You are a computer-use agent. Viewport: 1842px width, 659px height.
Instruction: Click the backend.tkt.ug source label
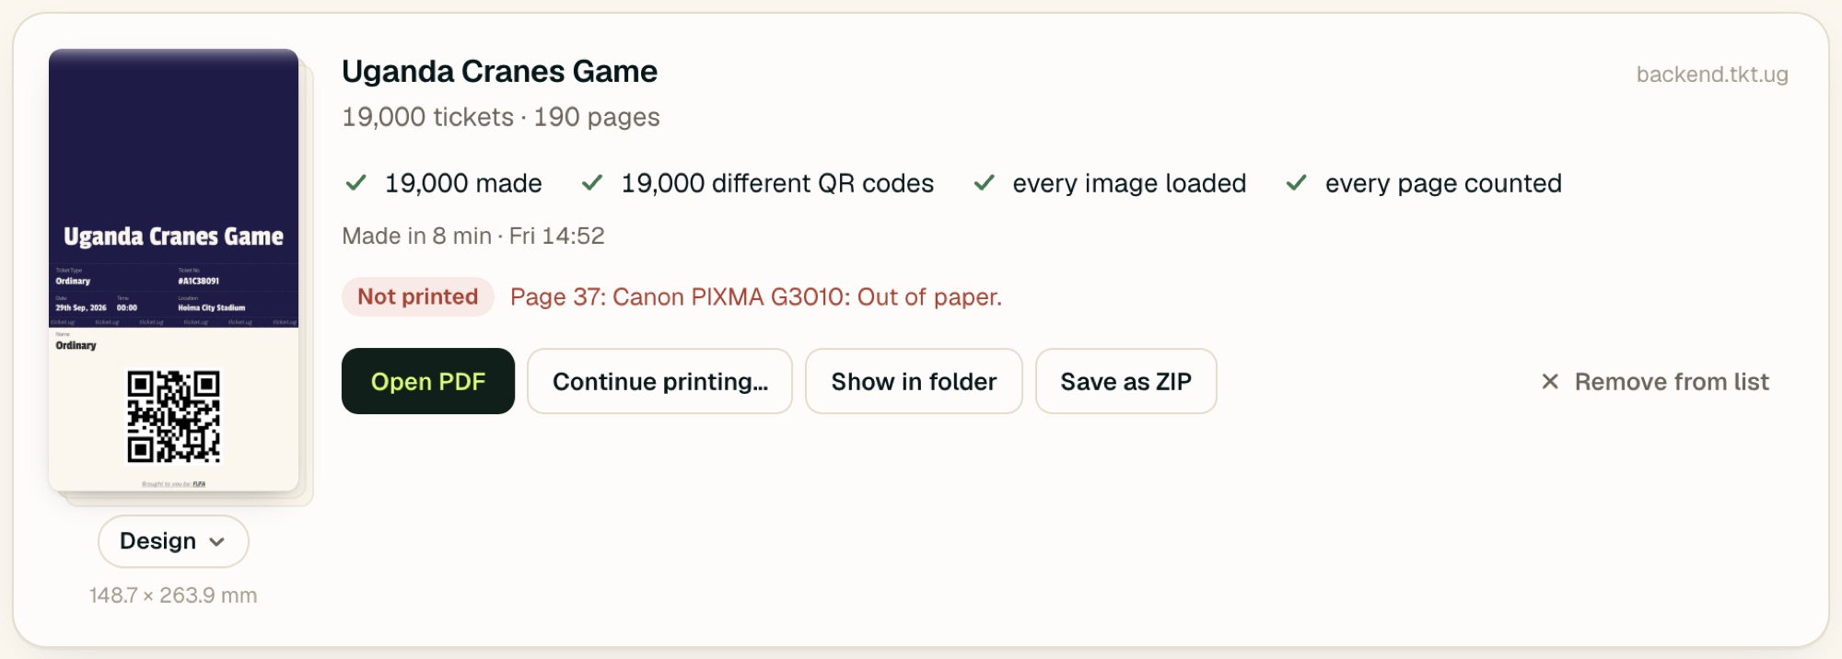click(1712, 75)
